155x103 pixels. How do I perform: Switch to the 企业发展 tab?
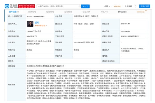(x=86, y=12)
